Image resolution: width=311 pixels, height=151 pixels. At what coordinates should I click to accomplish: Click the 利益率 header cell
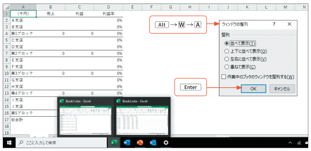tap(108, 14)
